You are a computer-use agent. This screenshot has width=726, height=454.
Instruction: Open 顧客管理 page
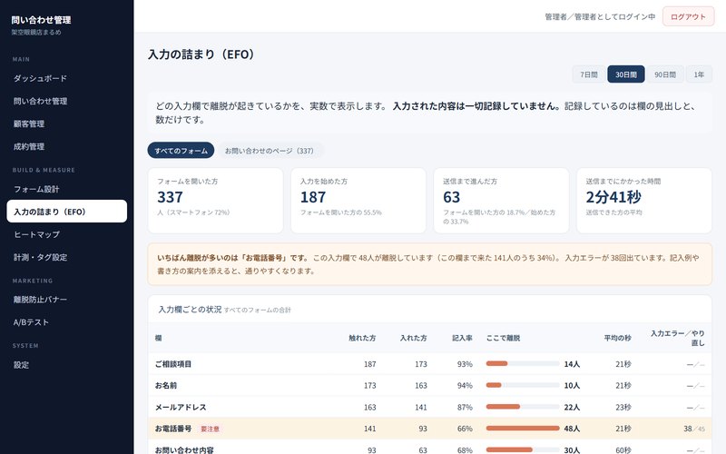pos(66,123)
